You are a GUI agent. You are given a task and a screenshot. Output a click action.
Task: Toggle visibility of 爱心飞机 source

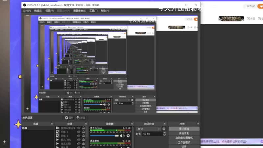[x=79, y=139]
